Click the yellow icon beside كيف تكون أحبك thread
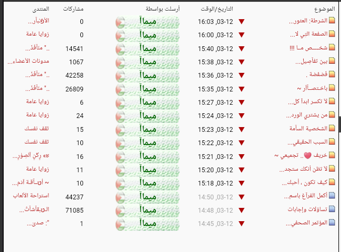 (x=332, y=182)
